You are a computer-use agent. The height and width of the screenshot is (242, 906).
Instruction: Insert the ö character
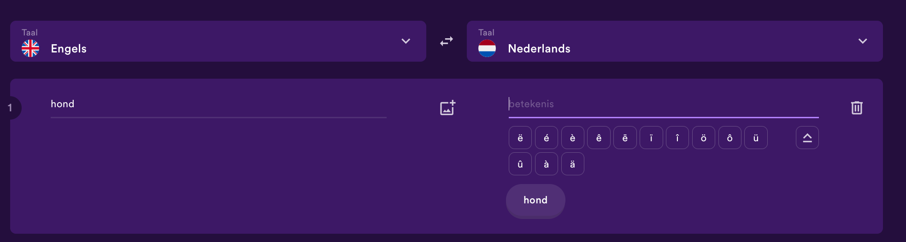click(704, 138)
